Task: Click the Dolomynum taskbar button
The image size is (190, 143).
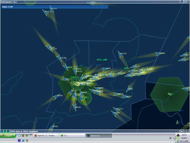Action: click(x=98, y=136)
